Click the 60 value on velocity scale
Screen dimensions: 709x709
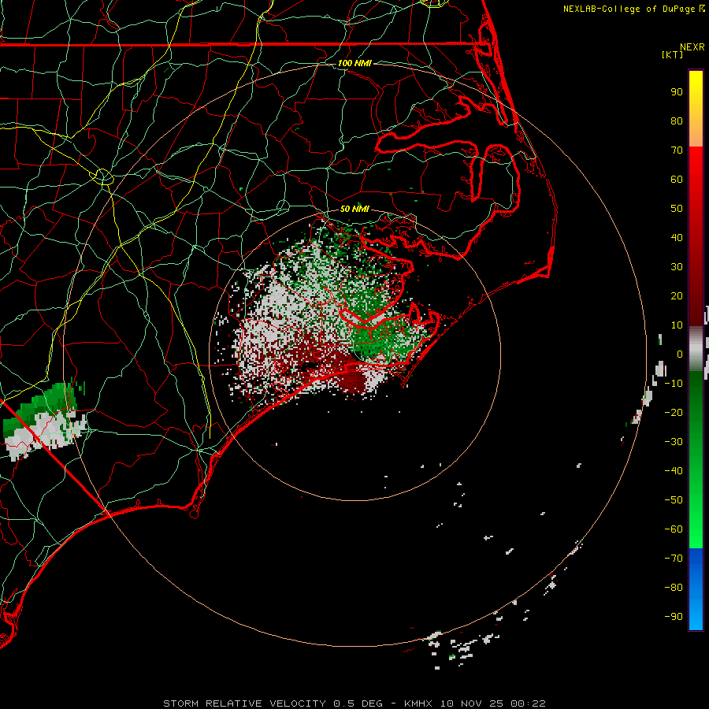[677, 179]
